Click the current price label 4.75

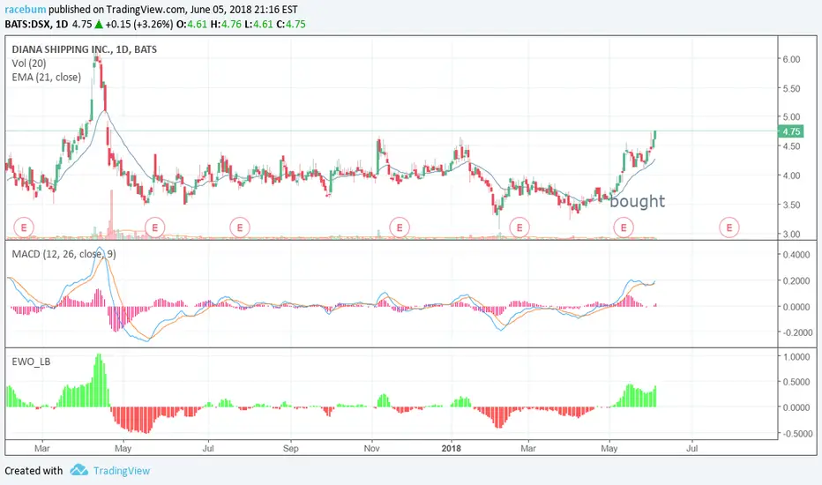[791, 131]
